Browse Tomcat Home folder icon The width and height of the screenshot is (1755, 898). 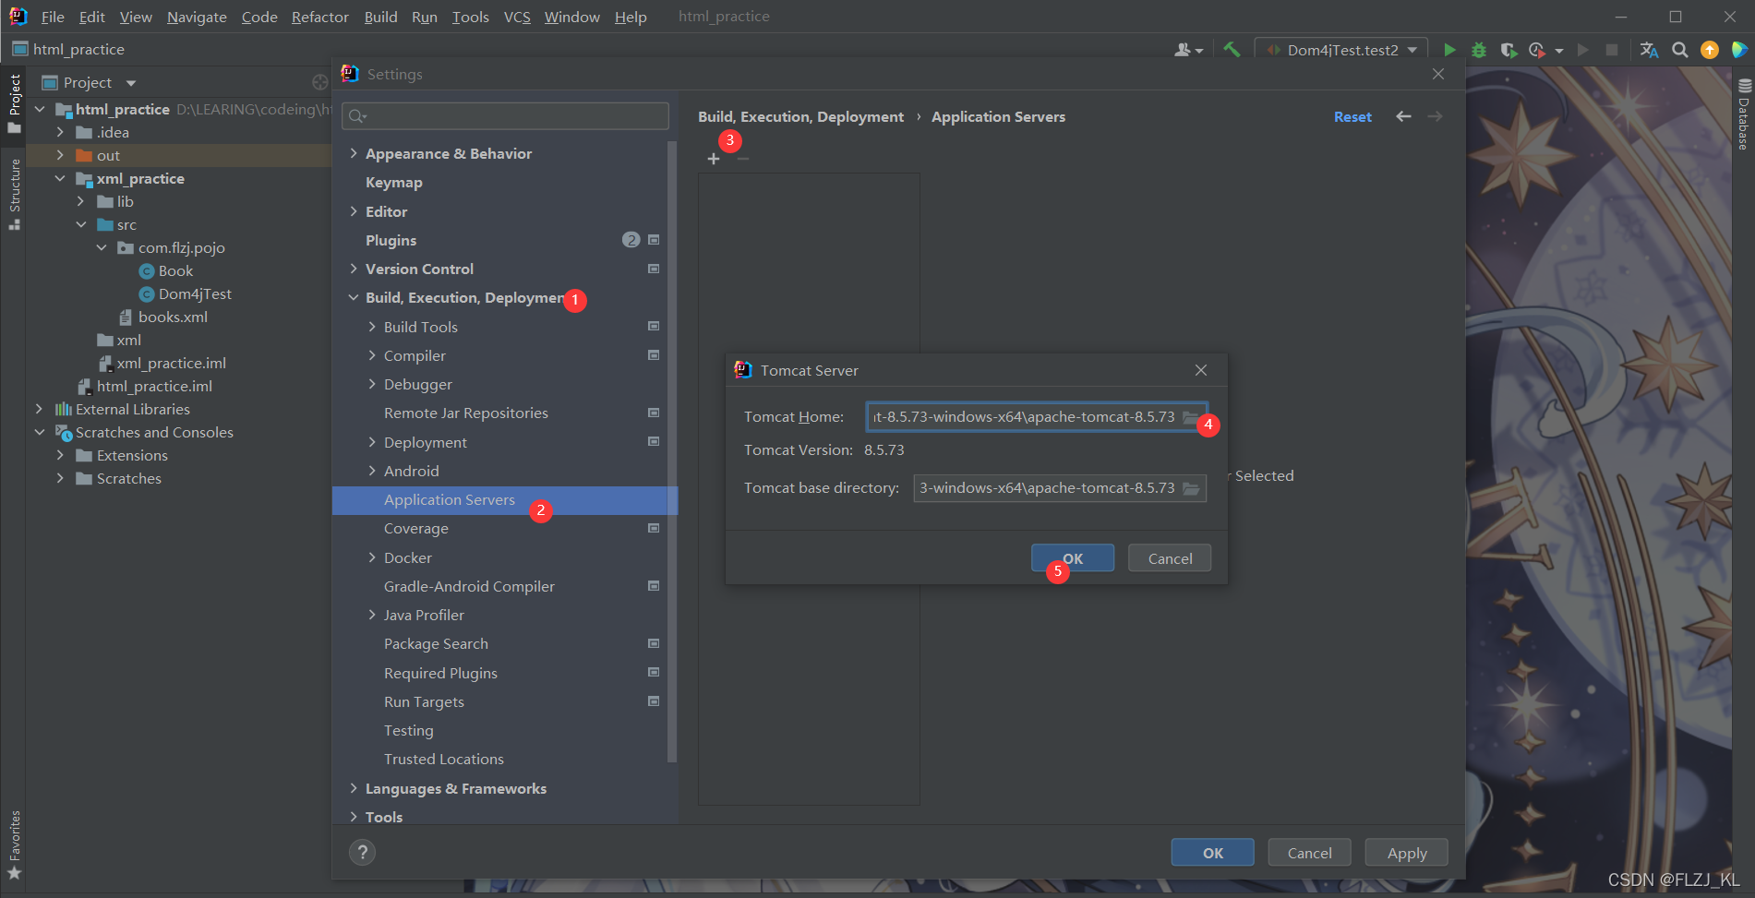point(1192,417)
